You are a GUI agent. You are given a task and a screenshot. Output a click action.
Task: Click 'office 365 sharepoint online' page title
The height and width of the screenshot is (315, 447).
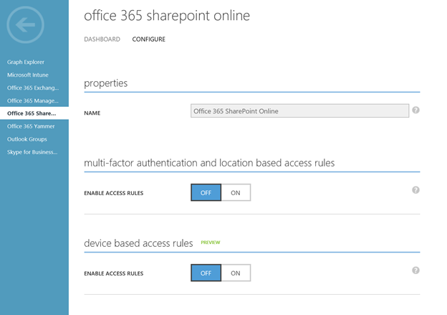pos(167,15)
